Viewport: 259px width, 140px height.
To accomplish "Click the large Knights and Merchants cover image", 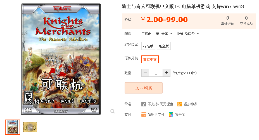I will (x=61, y=59).
